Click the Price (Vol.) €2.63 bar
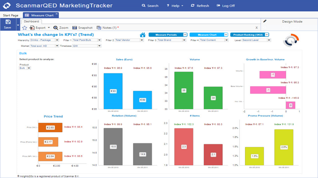This screenshot has height=178, width=318. click(x=50, y=127)
